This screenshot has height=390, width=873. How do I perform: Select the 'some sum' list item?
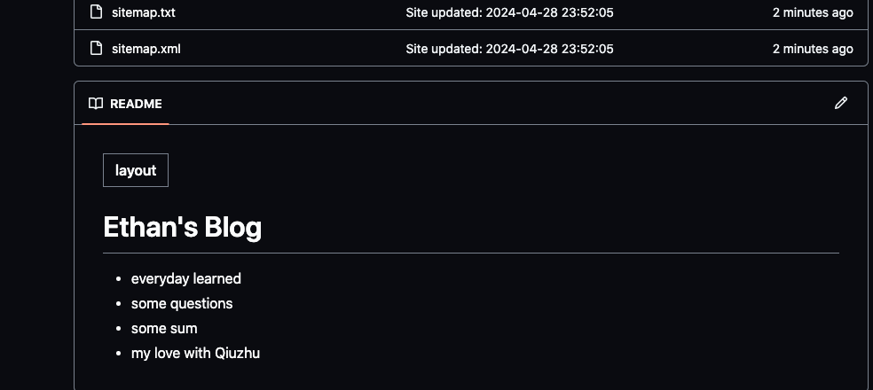(x=164, y=328)
